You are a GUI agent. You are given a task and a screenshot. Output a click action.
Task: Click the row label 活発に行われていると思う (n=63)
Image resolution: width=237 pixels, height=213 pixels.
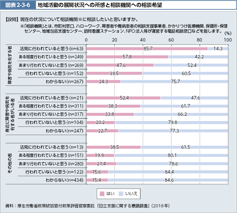click(51, 49)
